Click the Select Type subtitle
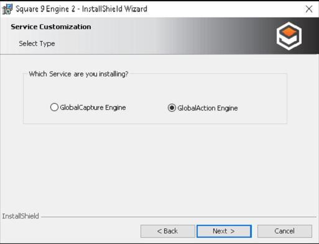Image resolution: width=319 pixels, height=244 pixels. (x=37, y=43)
